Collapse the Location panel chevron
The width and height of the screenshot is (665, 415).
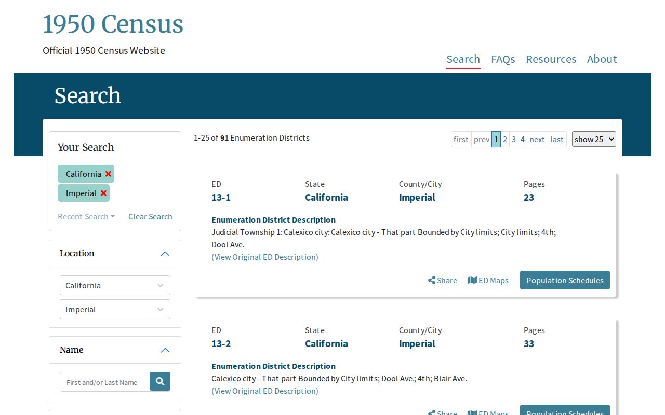coord(165,254)
